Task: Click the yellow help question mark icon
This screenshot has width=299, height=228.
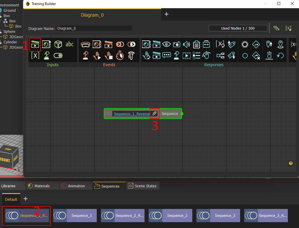Action: point(290,163)
